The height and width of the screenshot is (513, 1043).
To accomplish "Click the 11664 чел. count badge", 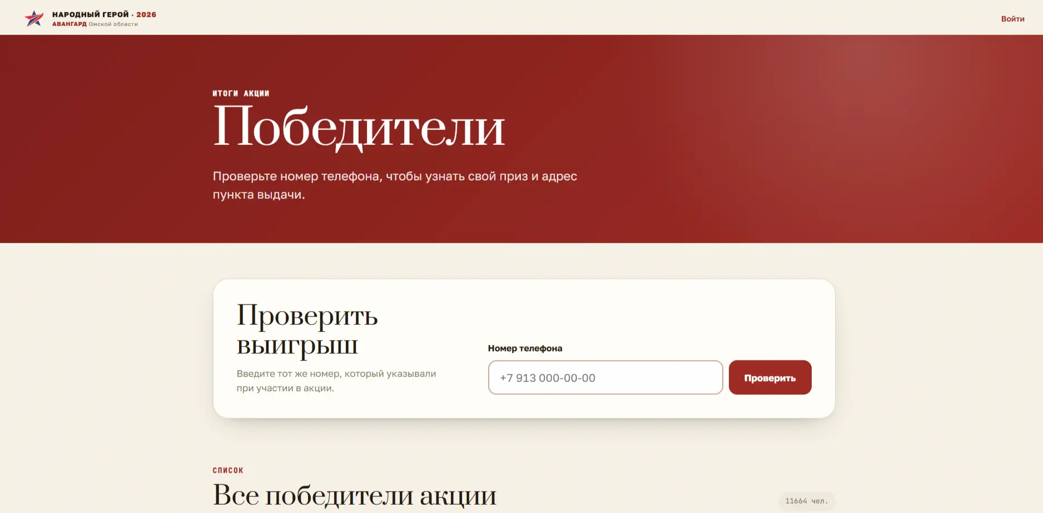I will pos(807,501).
